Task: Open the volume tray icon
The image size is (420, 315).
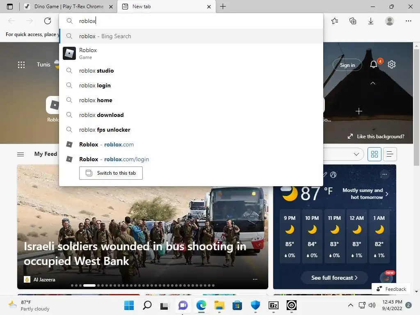Action: click(372, 305)
